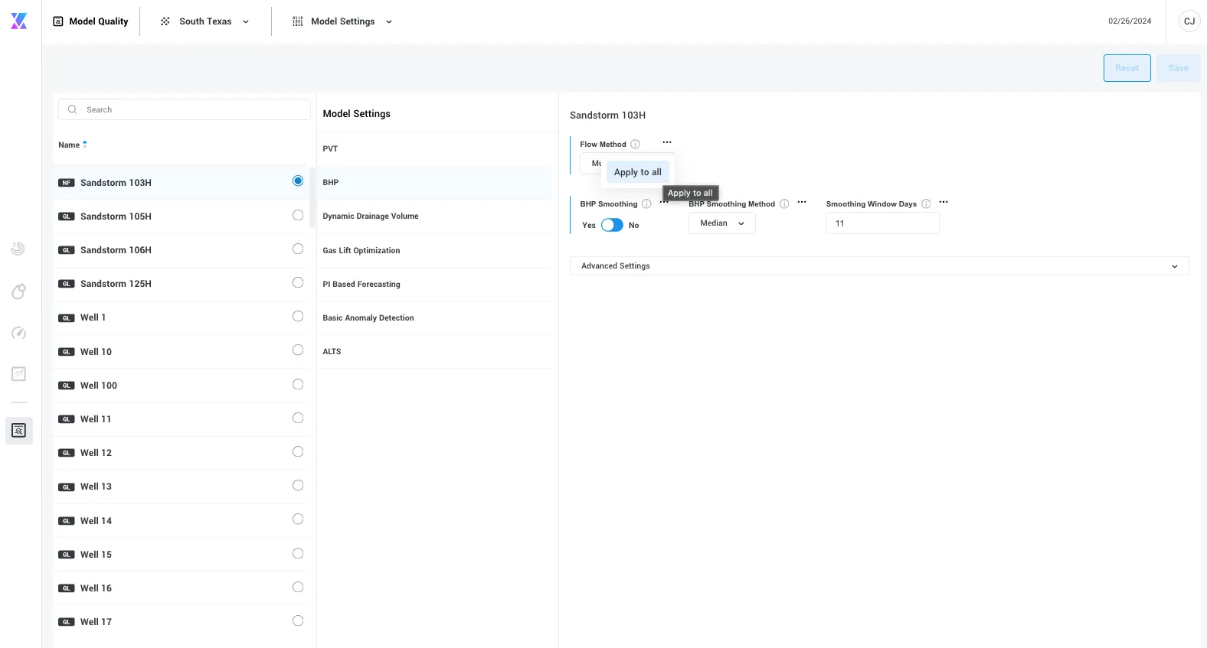
Task: Open the South Texas dropdown
Action: click(204, 21)
